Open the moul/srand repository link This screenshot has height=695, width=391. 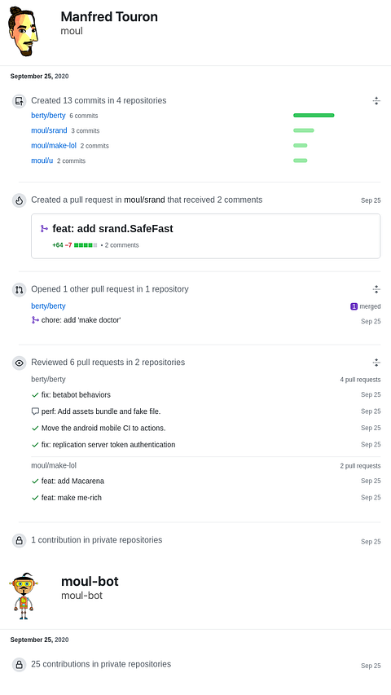click(x=49, y=130)
